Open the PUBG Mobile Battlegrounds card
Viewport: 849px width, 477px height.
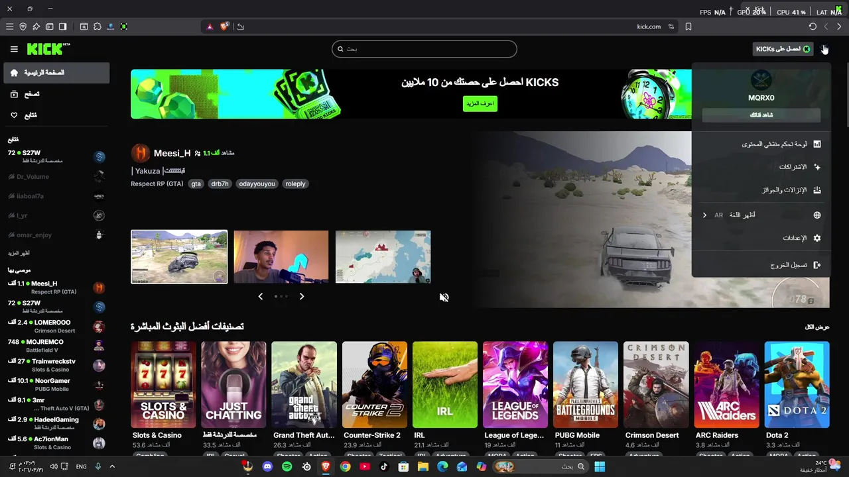[x=586, y=385]
